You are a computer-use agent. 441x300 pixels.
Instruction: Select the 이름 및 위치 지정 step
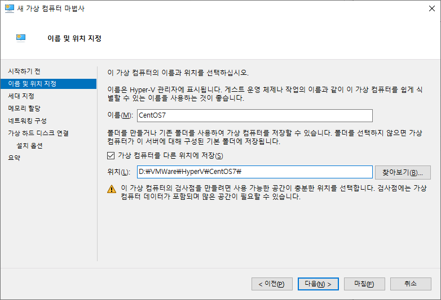coord(48,84)
